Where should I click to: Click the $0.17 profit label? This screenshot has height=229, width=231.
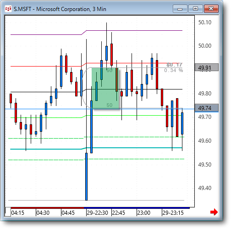pyautogui.click(x=174, y=65)
